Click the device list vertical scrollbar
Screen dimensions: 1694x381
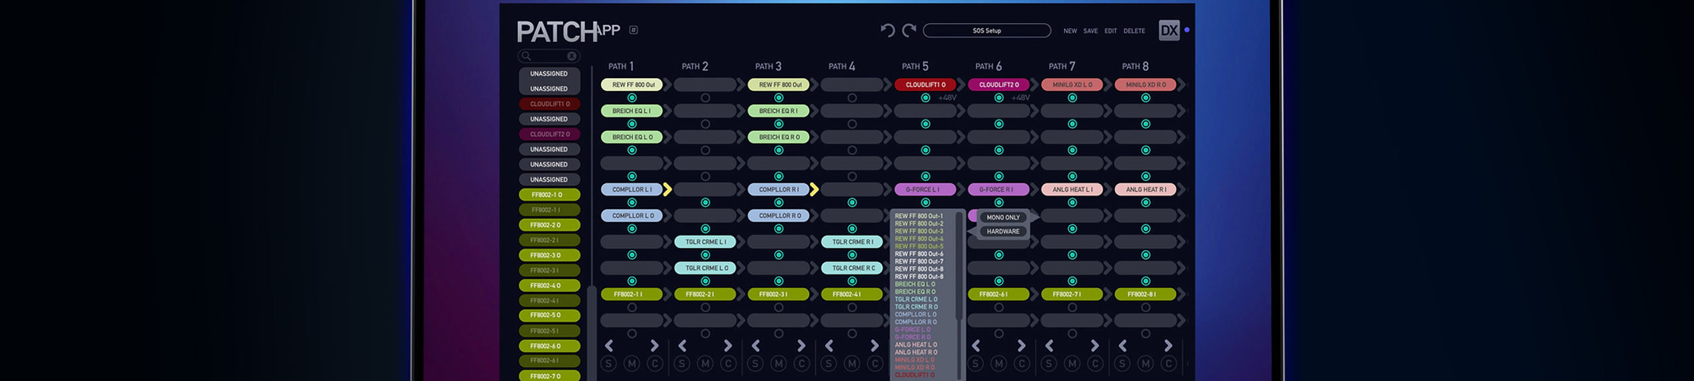591,334
